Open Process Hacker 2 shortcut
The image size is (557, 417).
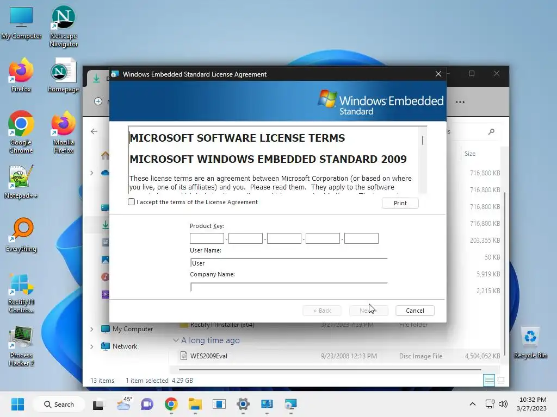(x=21, y=346)
